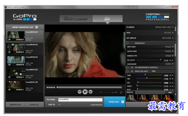Click the Remove Clip button
Image resolution: width=188 pixels, height=116 pixels.
[15, 104]
